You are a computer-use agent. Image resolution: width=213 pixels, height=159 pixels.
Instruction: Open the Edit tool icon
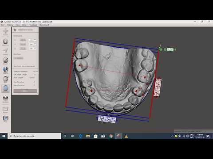pos(5,79)
